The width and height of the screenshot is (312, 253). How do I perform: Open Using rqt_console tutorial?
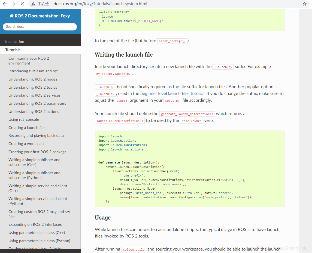pyautogui.click(x=24, y=119)
